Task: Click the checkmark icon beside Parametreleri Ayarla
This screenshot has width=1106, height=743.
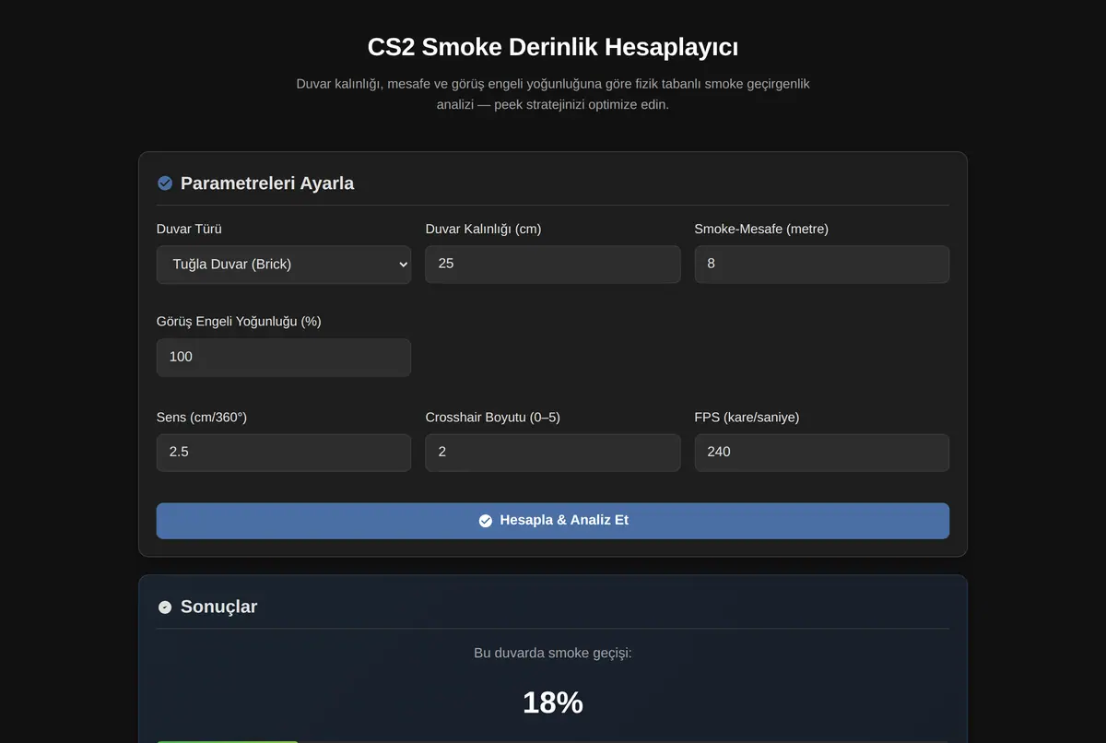Action: coord(165,183)
